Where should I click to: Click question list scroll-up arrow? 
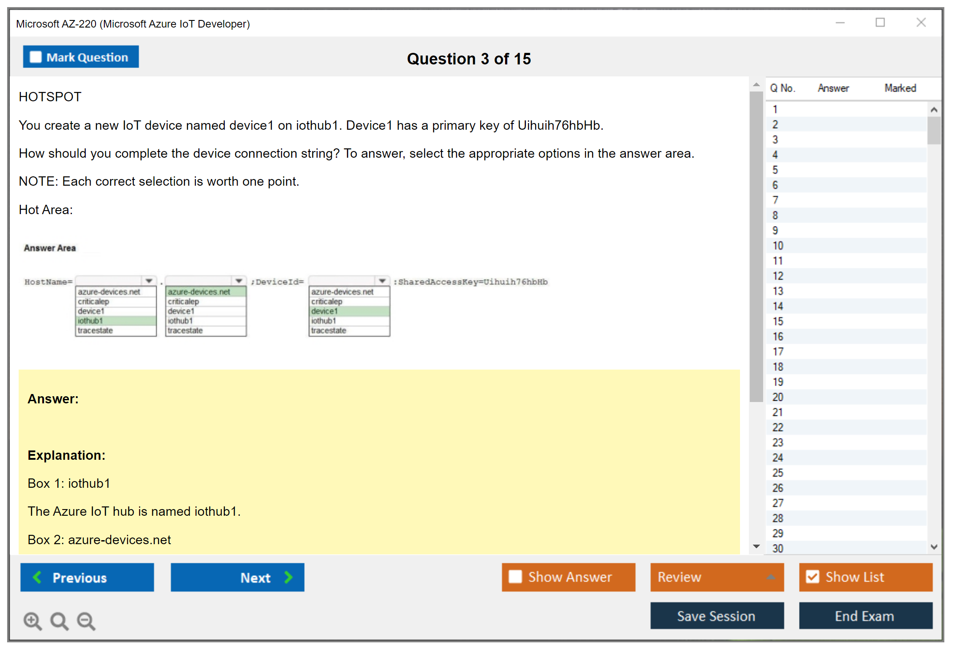click(x=934, y=110)
